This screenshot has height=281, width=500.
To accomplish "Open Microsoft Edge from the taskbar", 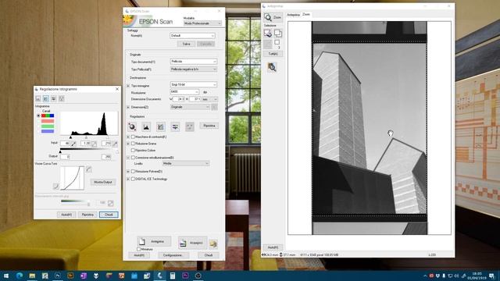I will [19, 276].
